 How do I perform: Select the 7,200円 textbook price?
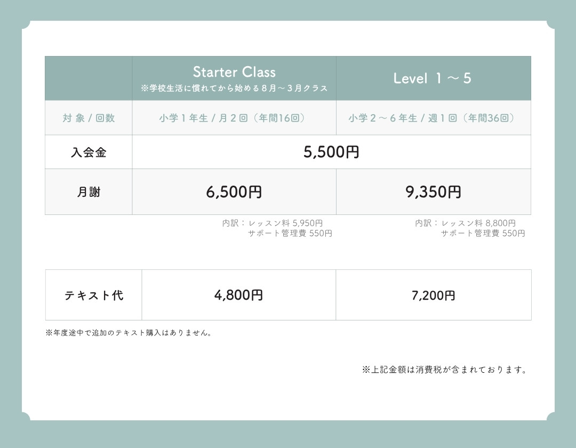point(433,295)
